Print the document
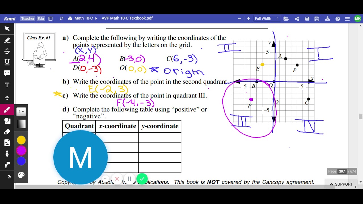The image size is (363, 204). 307,19
